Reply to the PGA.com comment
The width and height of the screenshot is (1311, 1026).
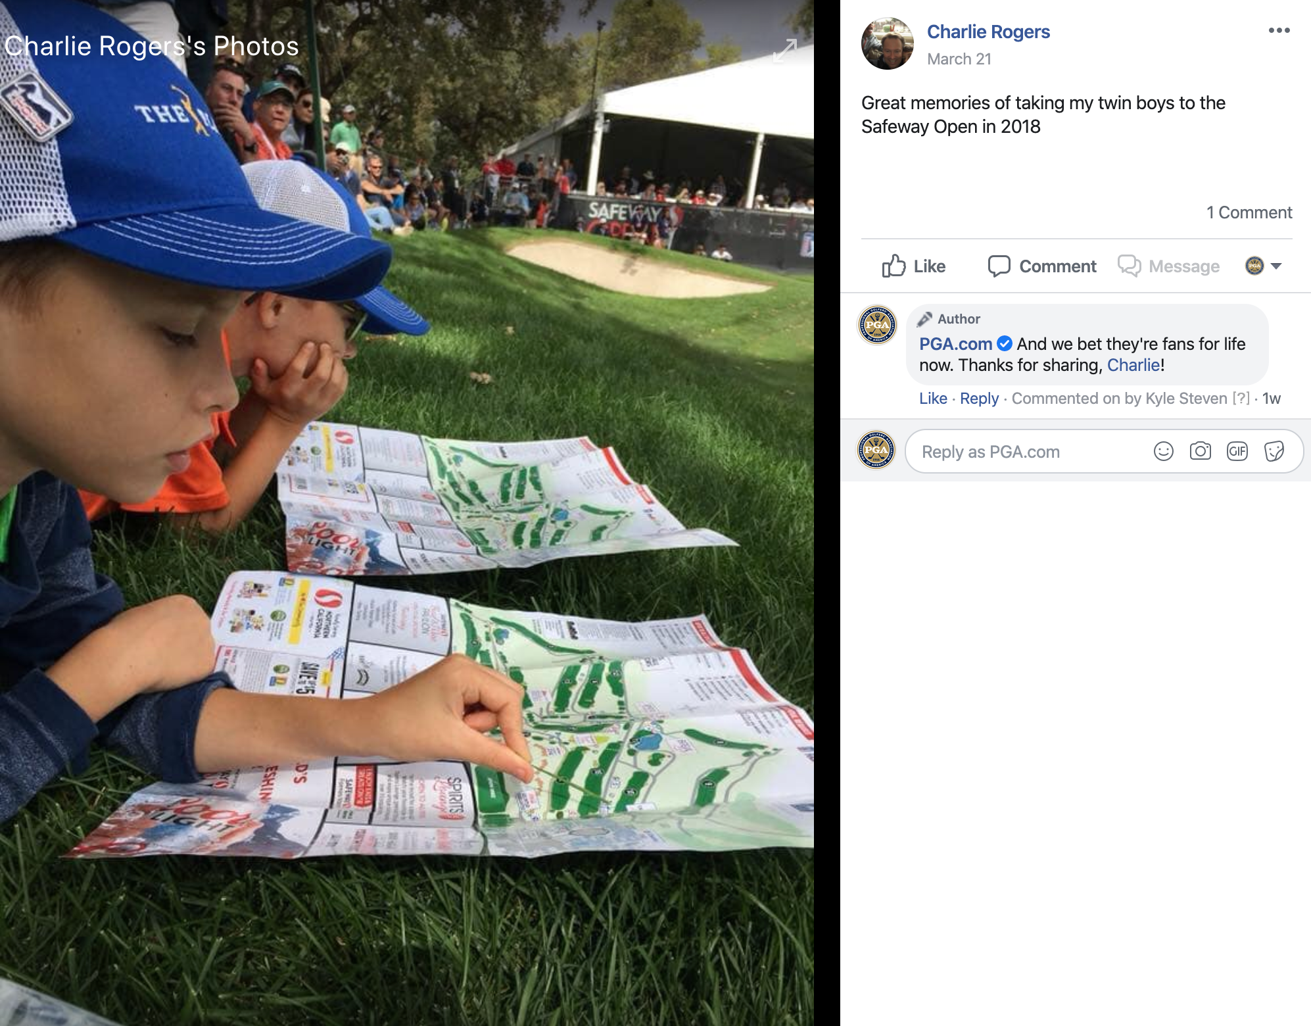pos(979,399)
